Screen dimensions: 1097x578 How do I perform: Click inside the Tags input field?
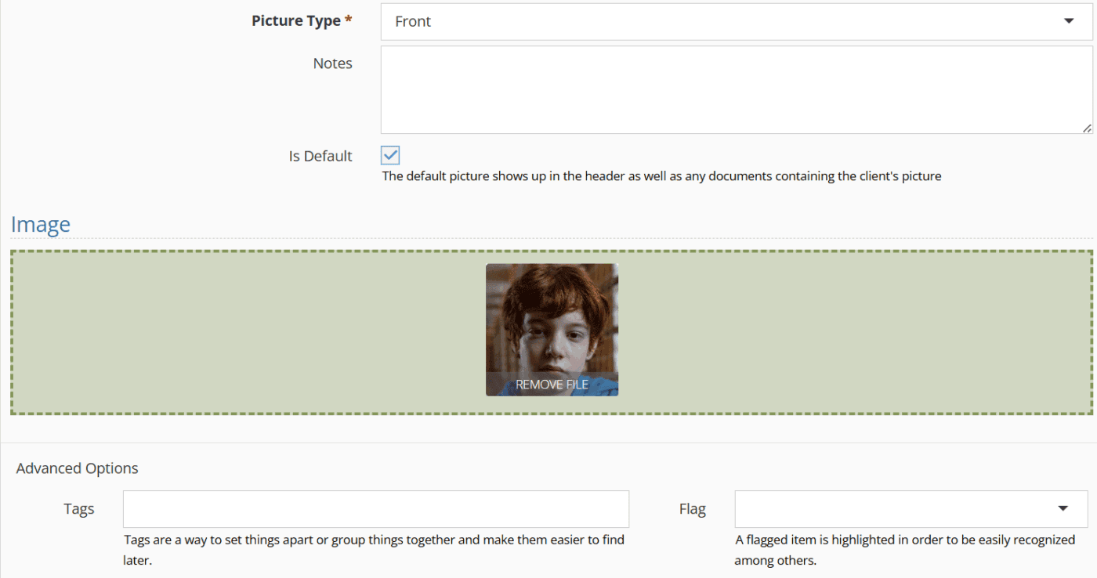(376, 509)
